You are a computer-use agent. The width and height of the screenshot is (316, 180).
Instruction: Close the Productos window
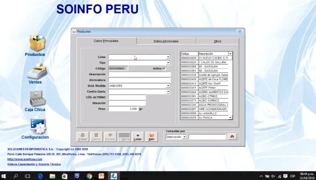[240, 32]
